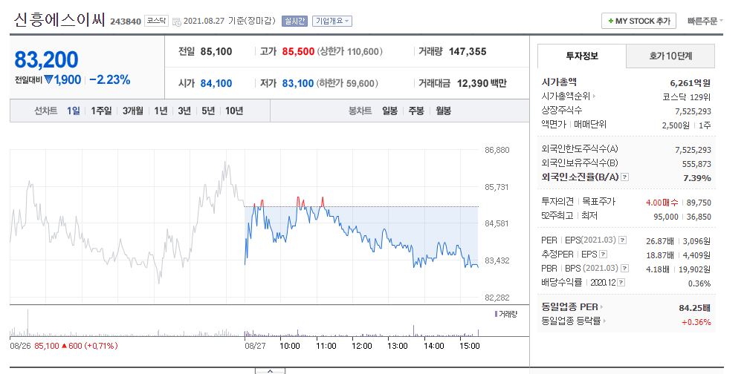The height and width of the screenshot is (374, 747).
Task: Open help icon next to PBR BPS(2021.03)
Action: (624, 269)
